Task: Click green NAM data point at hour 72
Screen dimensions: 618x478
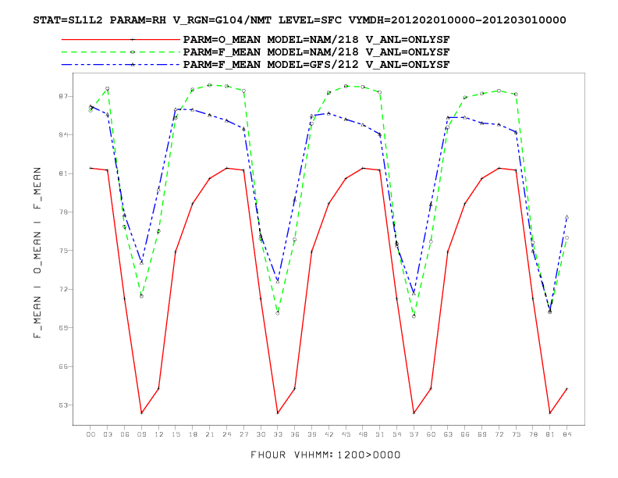Action: pos(499,91)
